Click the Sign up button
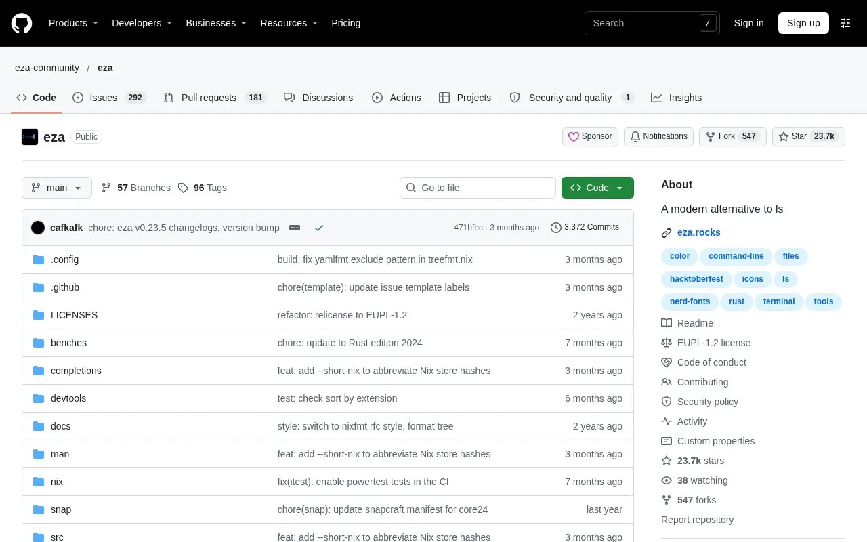The width and height of the screenshot is (867, 542). (x=803, y=23)
